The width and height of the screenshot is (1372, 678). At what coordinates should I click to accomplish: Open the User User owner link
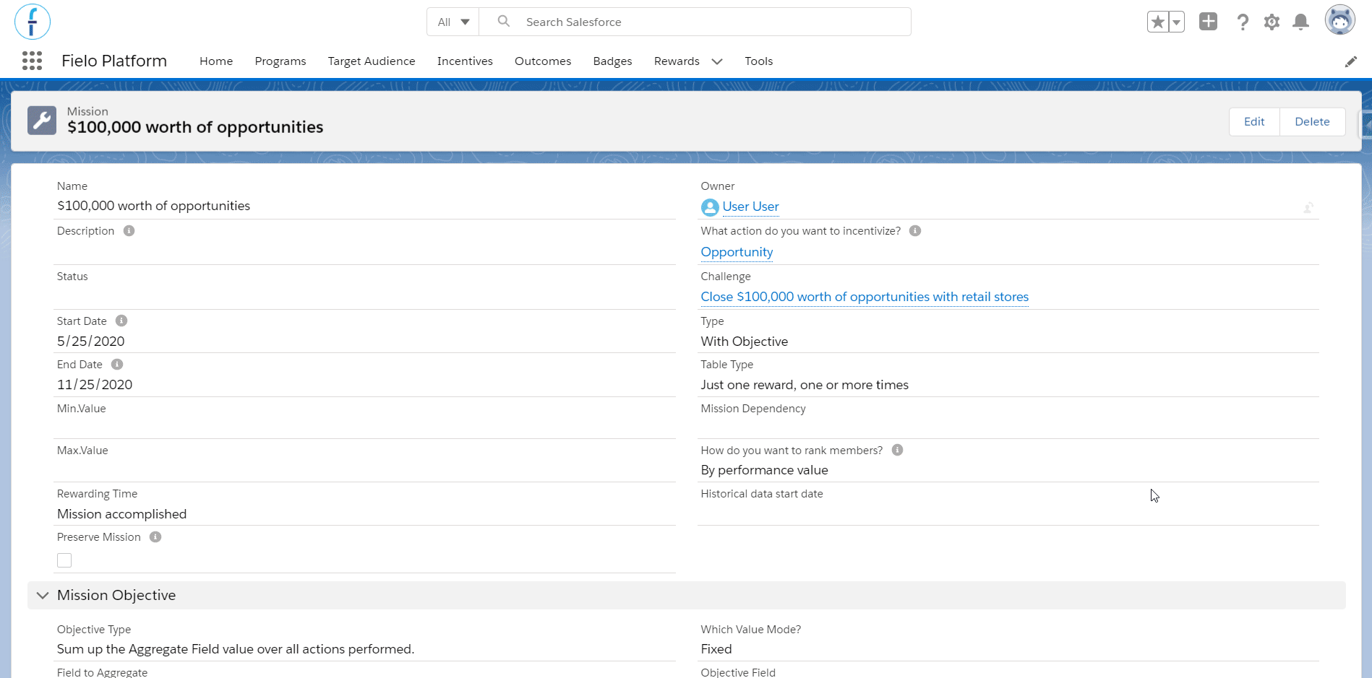click(x=750, y=207)
